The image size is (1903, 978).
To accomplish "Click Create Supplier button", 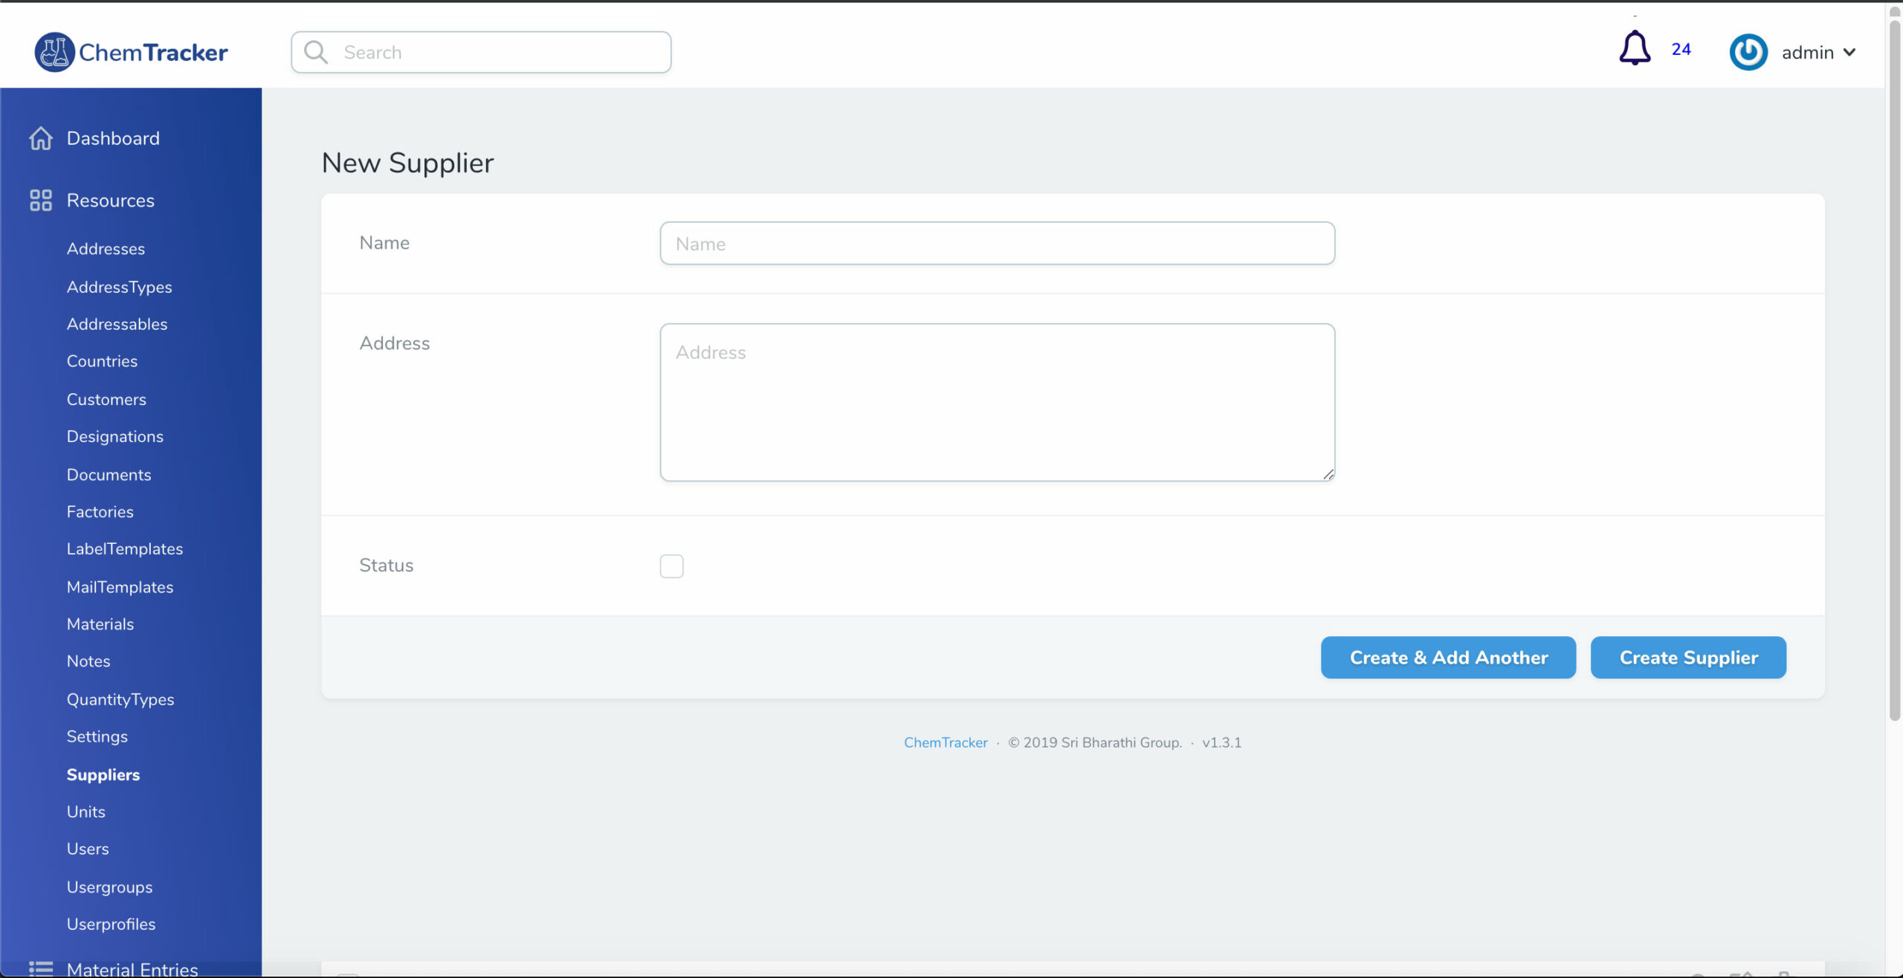I will tap(1688, 658).
